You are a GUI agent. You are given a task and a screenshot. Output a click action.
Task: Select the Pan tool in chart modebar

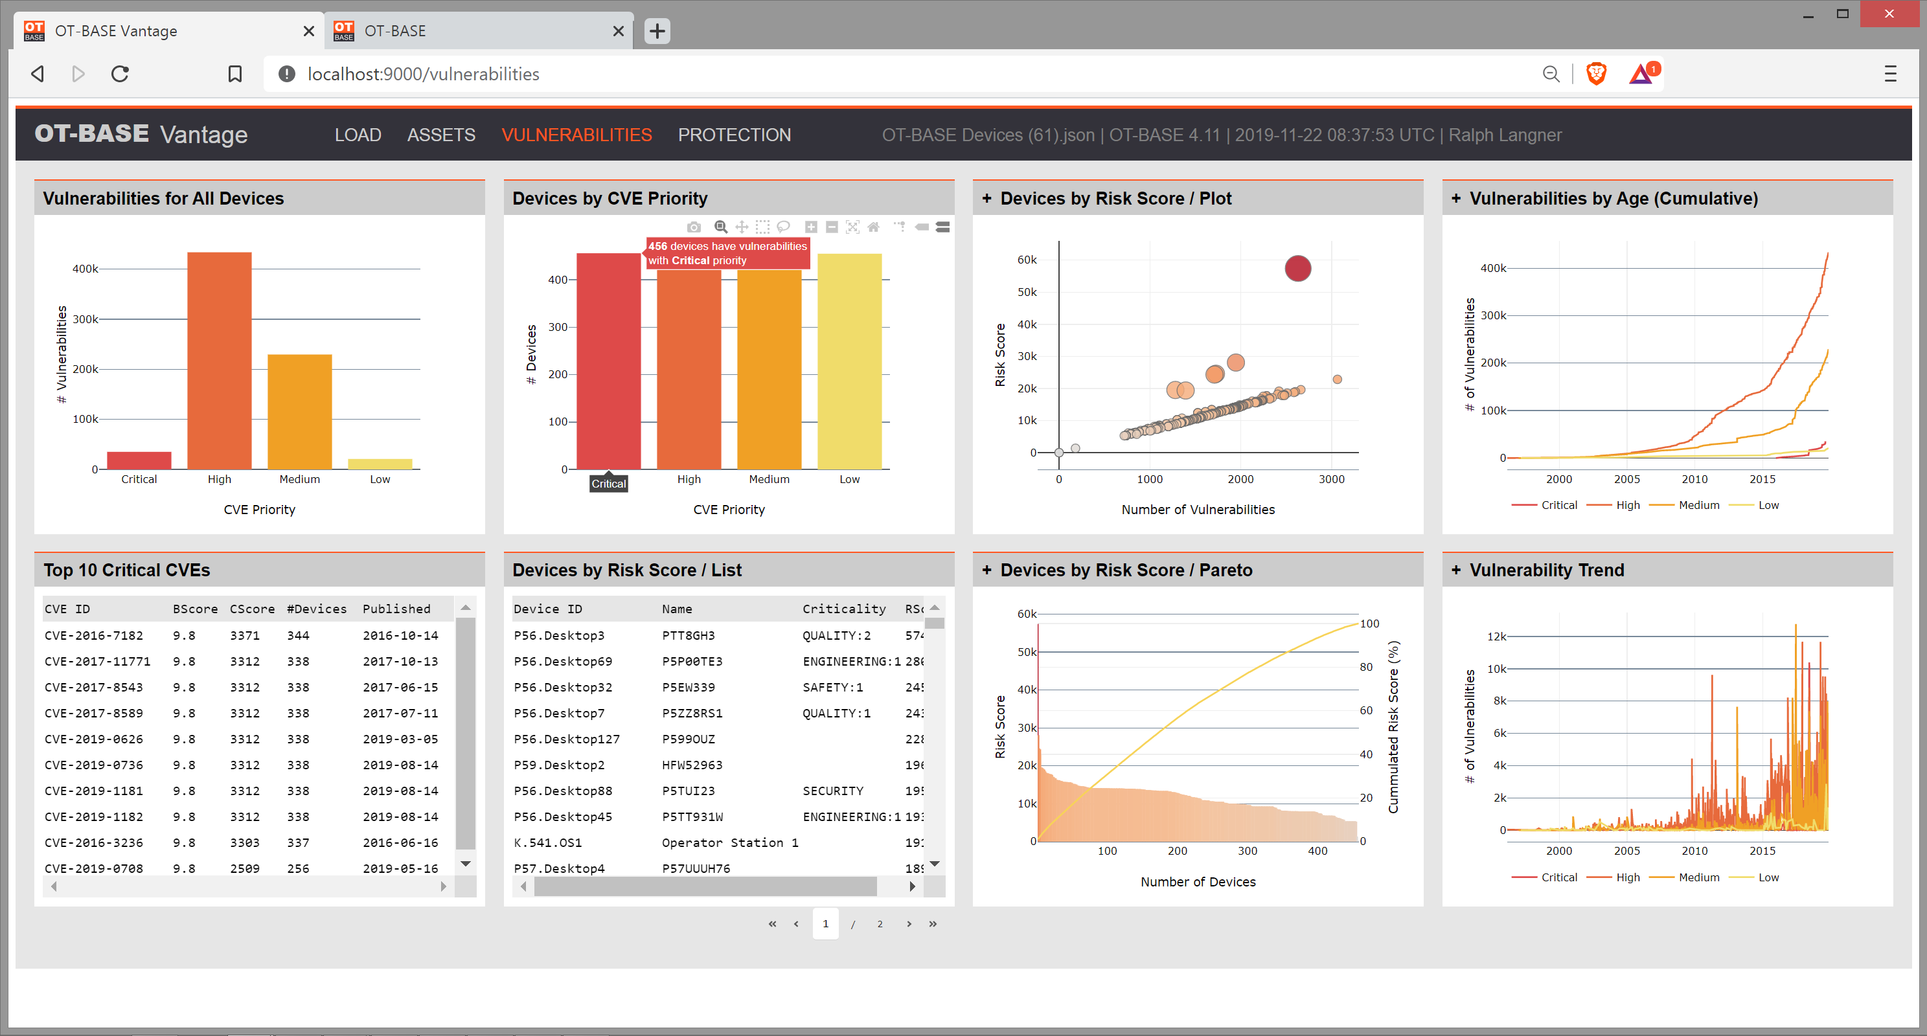point(741,227)
